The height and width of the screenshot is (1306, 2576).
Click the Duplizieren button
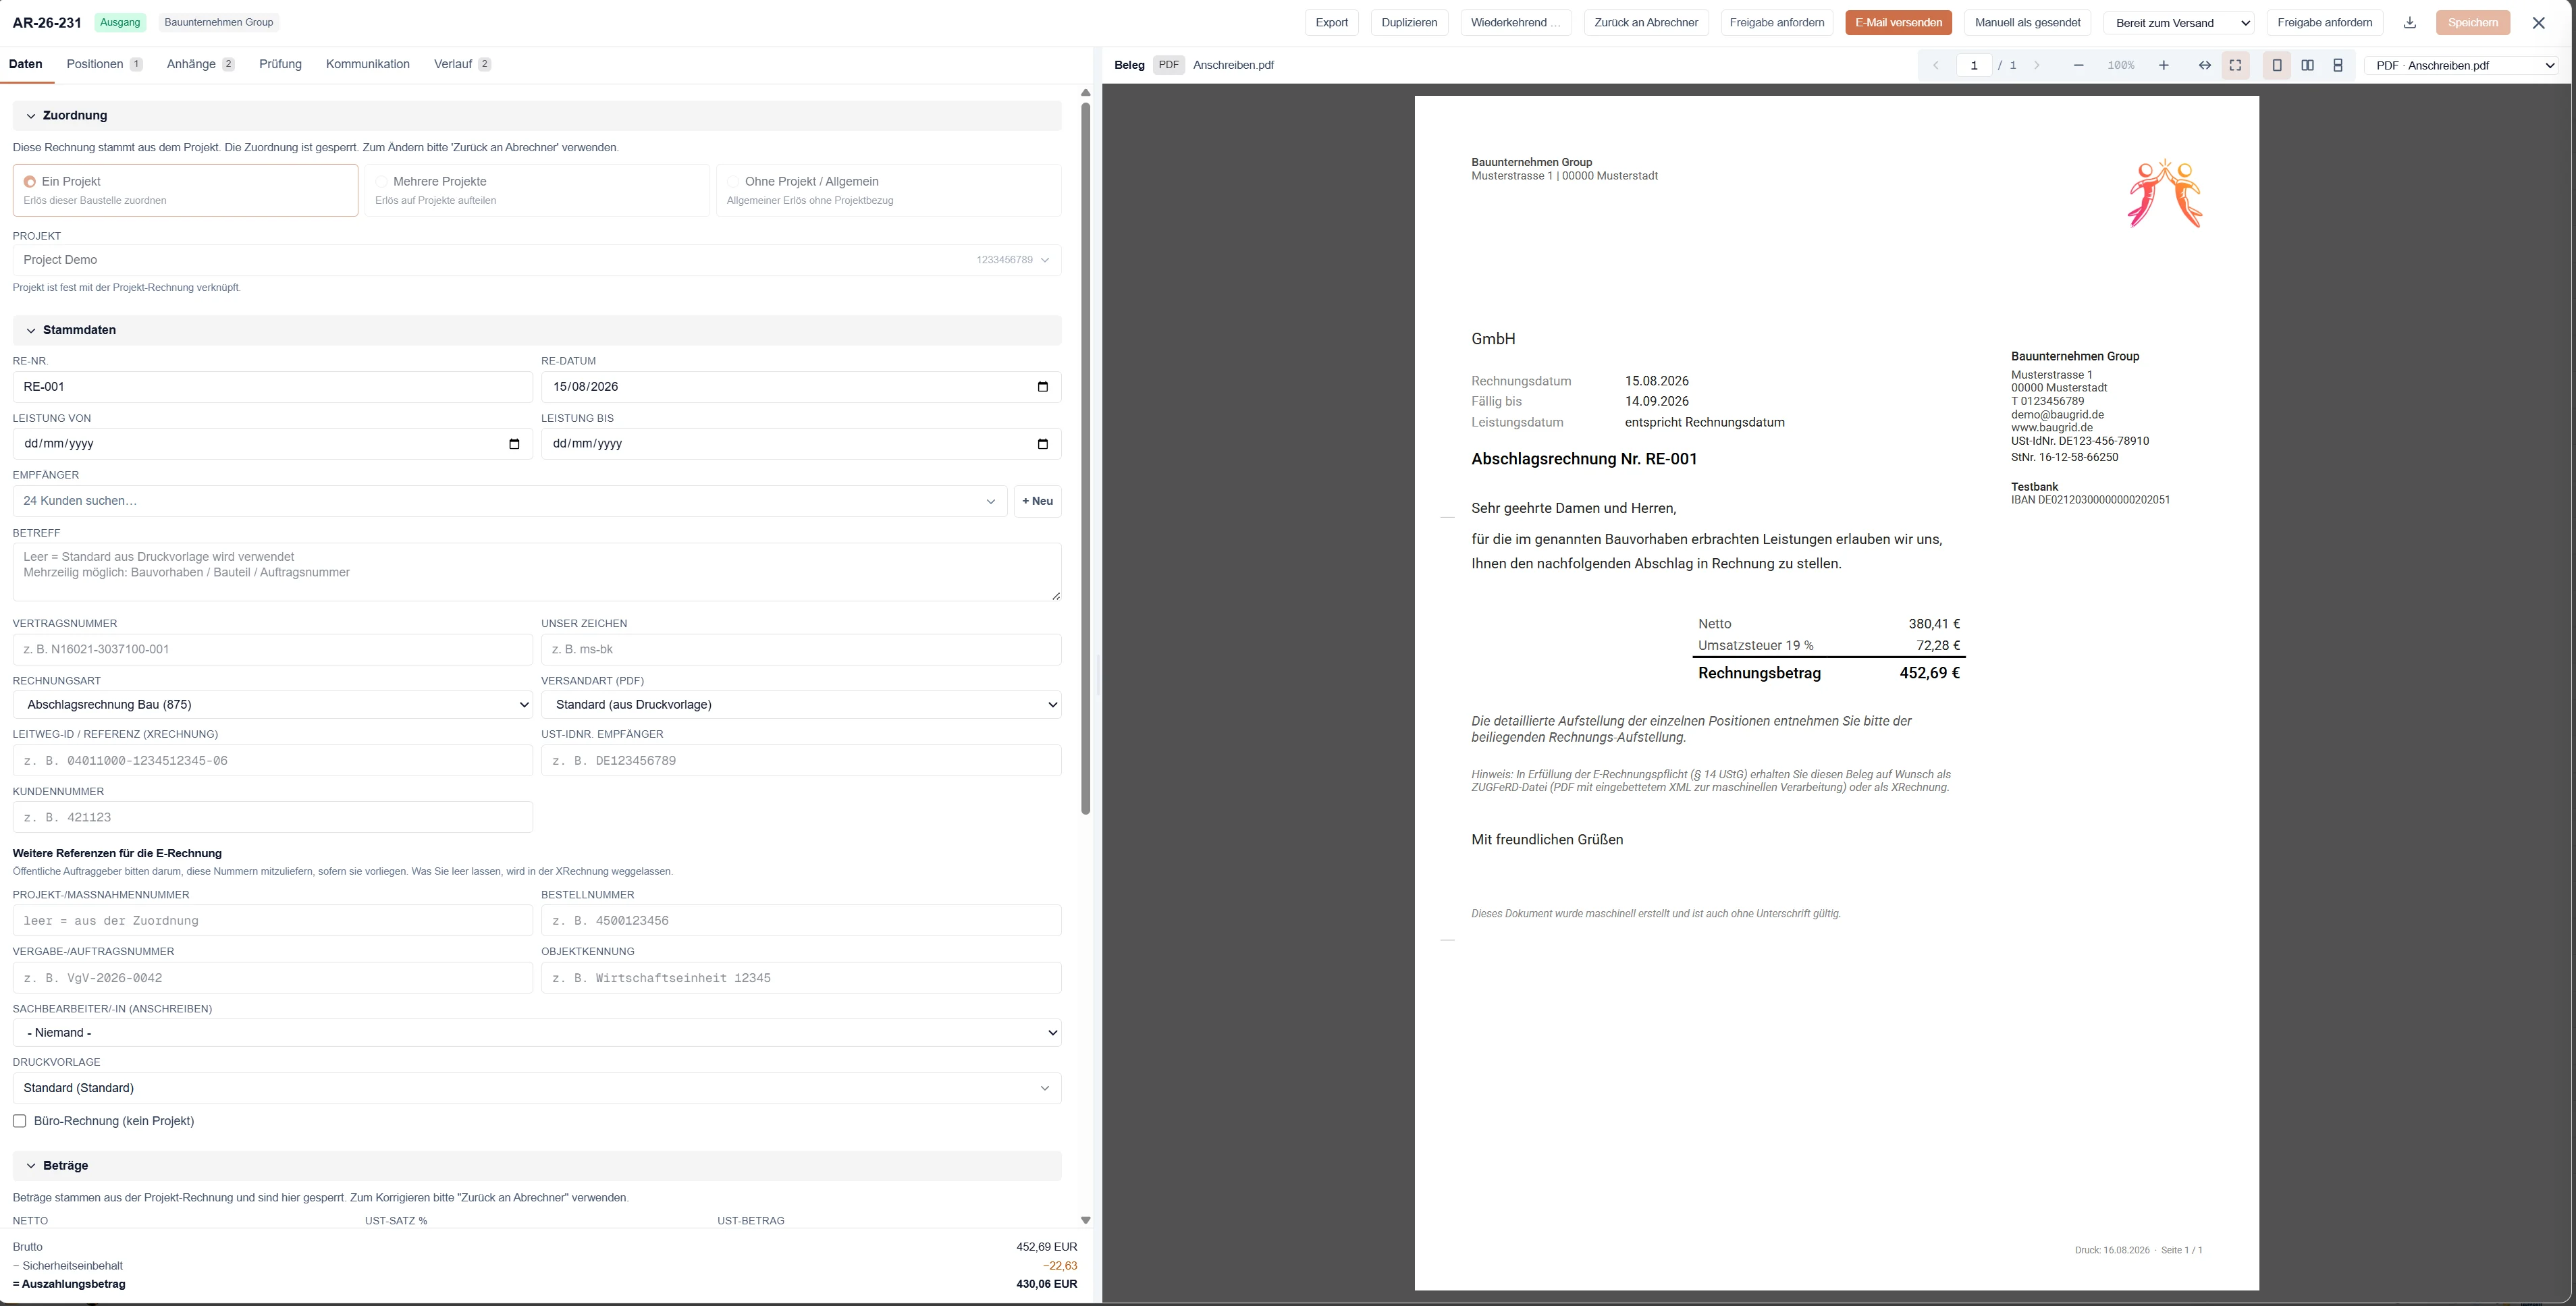[1409, 23]
